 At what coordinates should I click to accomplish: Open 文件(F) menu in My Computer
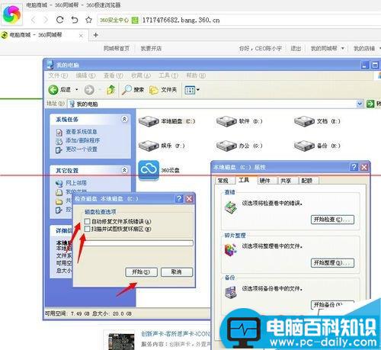pyautogui.click(x=58, y=75)
